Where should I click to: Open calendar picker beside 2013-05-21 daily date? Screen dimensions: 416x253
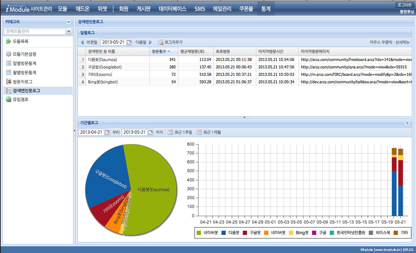(x=129, y=42)
